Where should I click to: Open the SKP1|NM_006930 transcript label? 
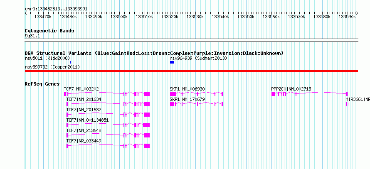point(187,89)
